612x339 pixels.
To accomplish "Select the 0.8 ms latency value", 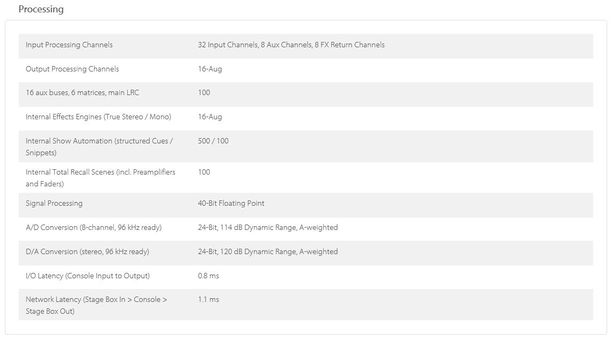I will coord(208,276).
